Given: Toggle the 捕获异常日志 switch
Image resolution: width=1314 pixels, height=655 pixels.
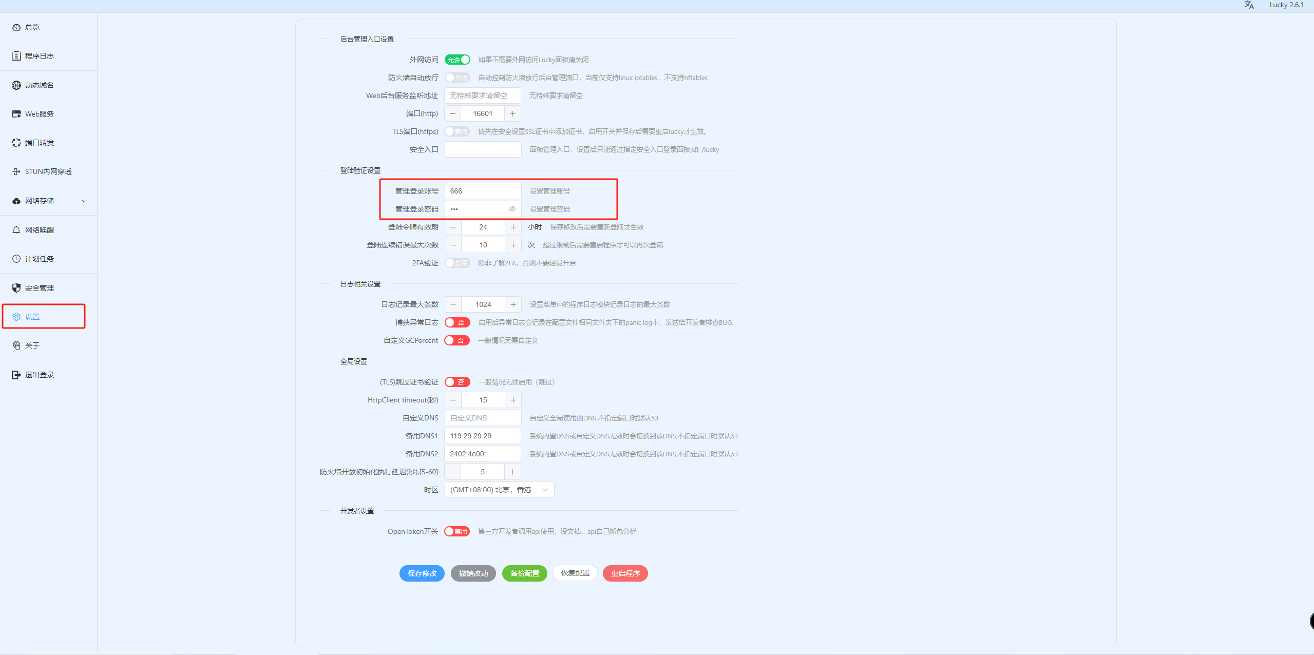Looking at the screenshot, I should [457, 322].
